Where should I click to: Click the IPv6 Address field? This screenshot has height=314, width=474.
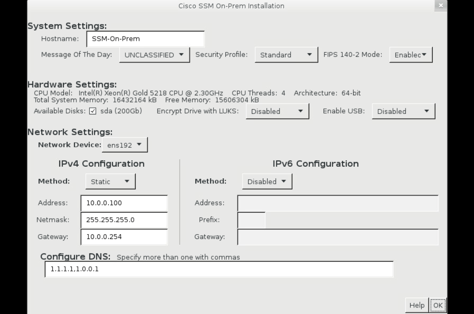(x=337, y=203)
